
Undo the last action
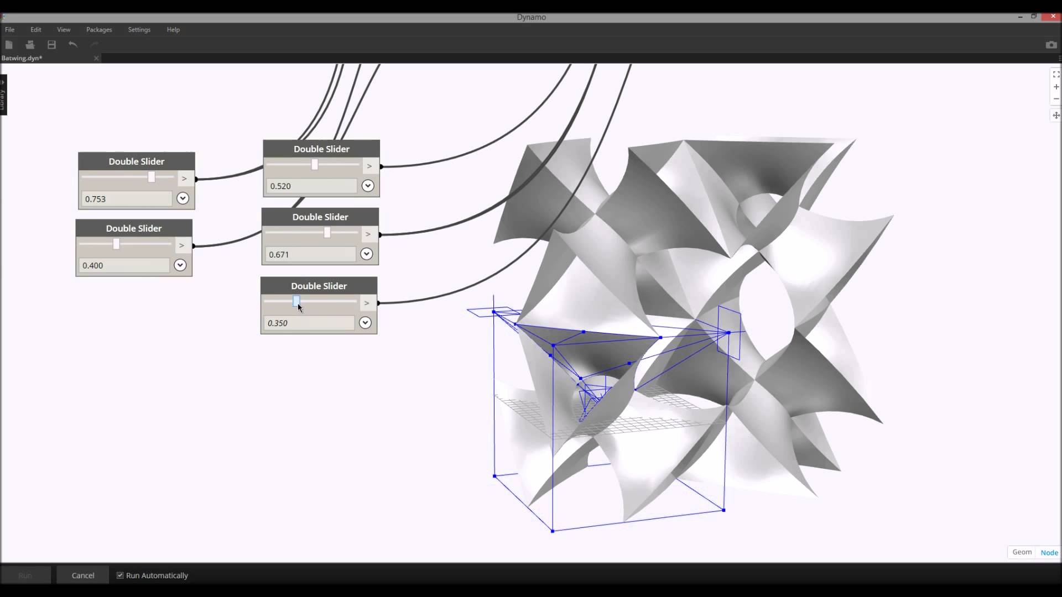pos(72,45)
